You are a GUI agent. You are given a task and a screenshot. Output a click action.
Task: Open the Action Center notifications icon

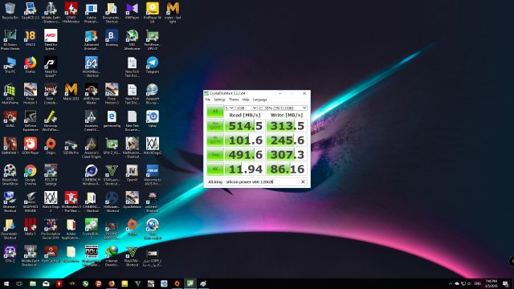click(506, 283)
